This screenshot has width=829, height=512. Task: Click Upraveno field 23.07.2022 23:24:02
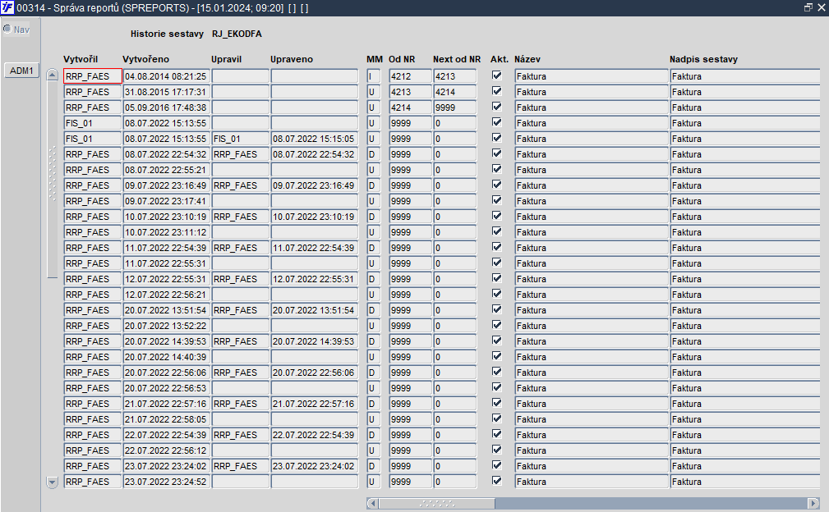(314, 465)
